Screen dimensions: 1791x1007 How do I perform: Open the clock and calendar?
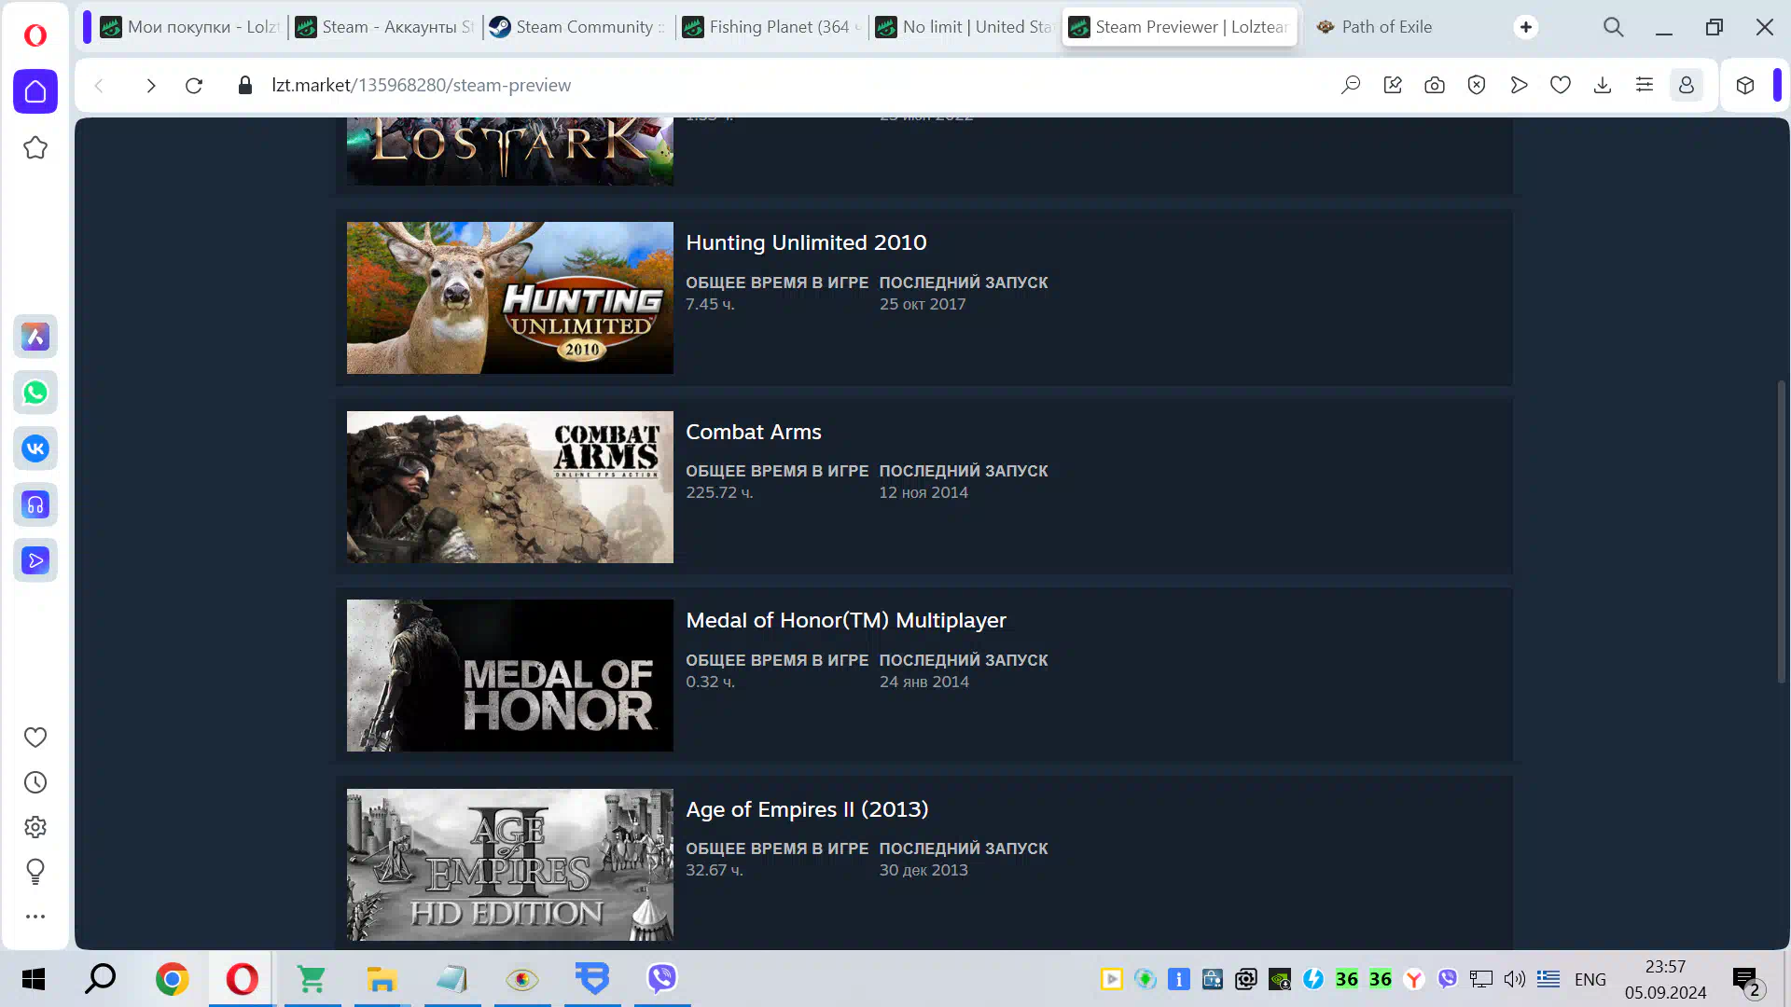coord(1666,979)
